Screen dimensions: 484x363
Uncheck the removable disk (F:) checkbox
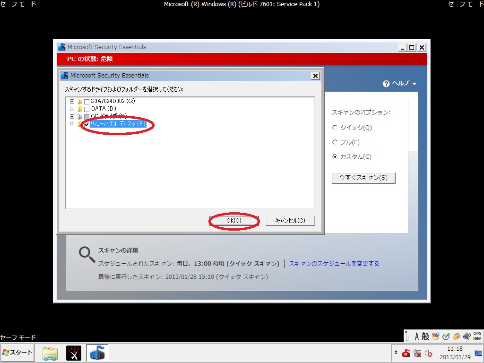[x=87, y=124]
